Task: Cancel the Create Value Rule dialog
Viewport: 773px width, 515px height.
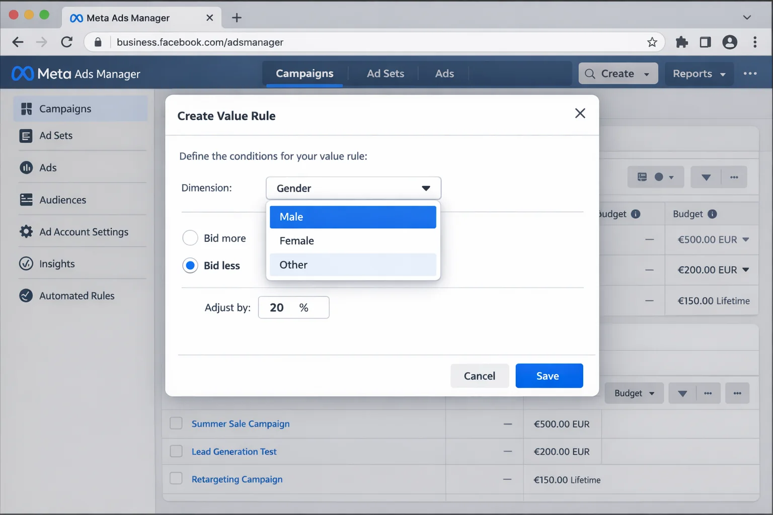Action: (479, 376)
